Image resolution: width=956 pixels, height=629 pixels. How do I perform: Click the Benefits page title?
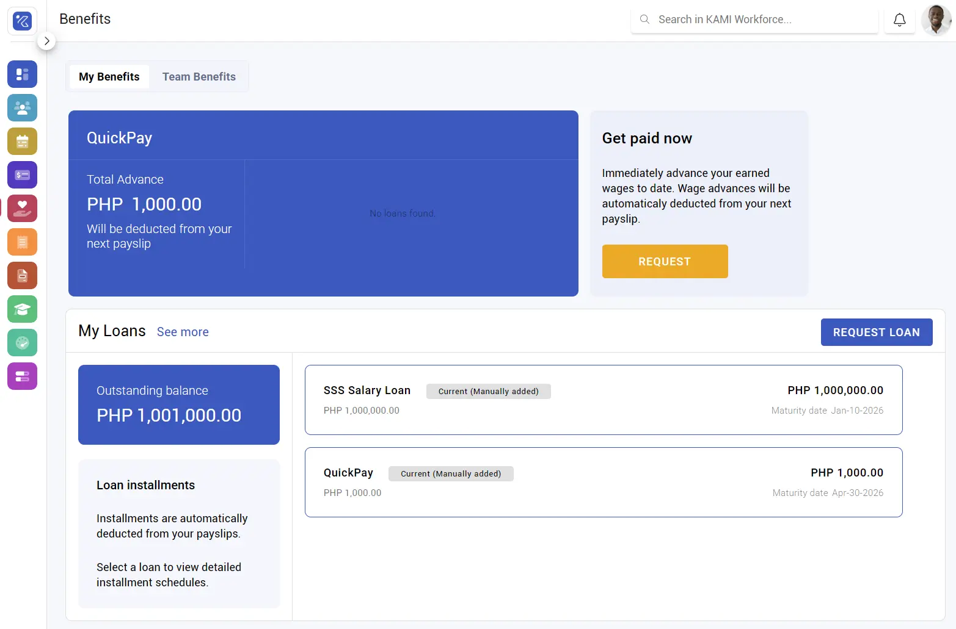tap(85, 19)
